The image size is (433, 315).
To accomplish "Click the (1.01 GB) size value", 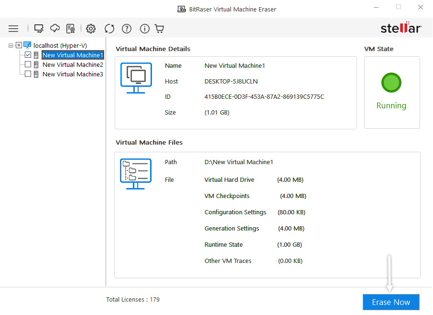I will [x=217, y=113].
